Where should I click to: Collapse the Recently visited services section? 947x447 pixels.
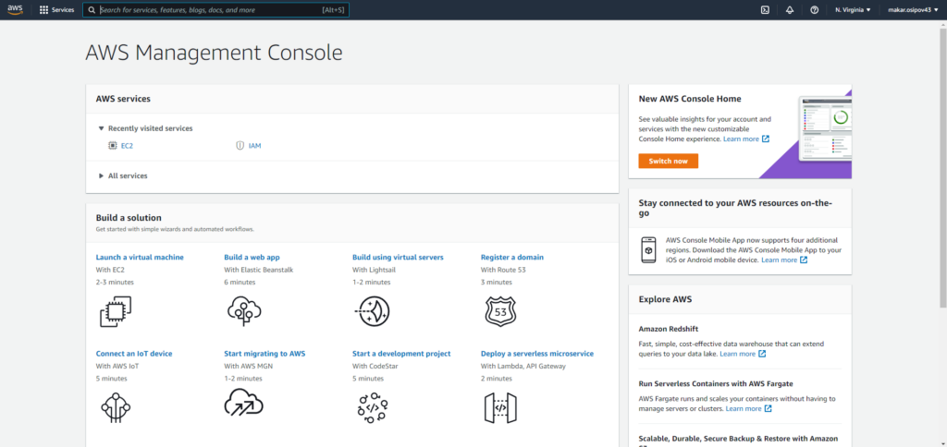click(102, 128)
